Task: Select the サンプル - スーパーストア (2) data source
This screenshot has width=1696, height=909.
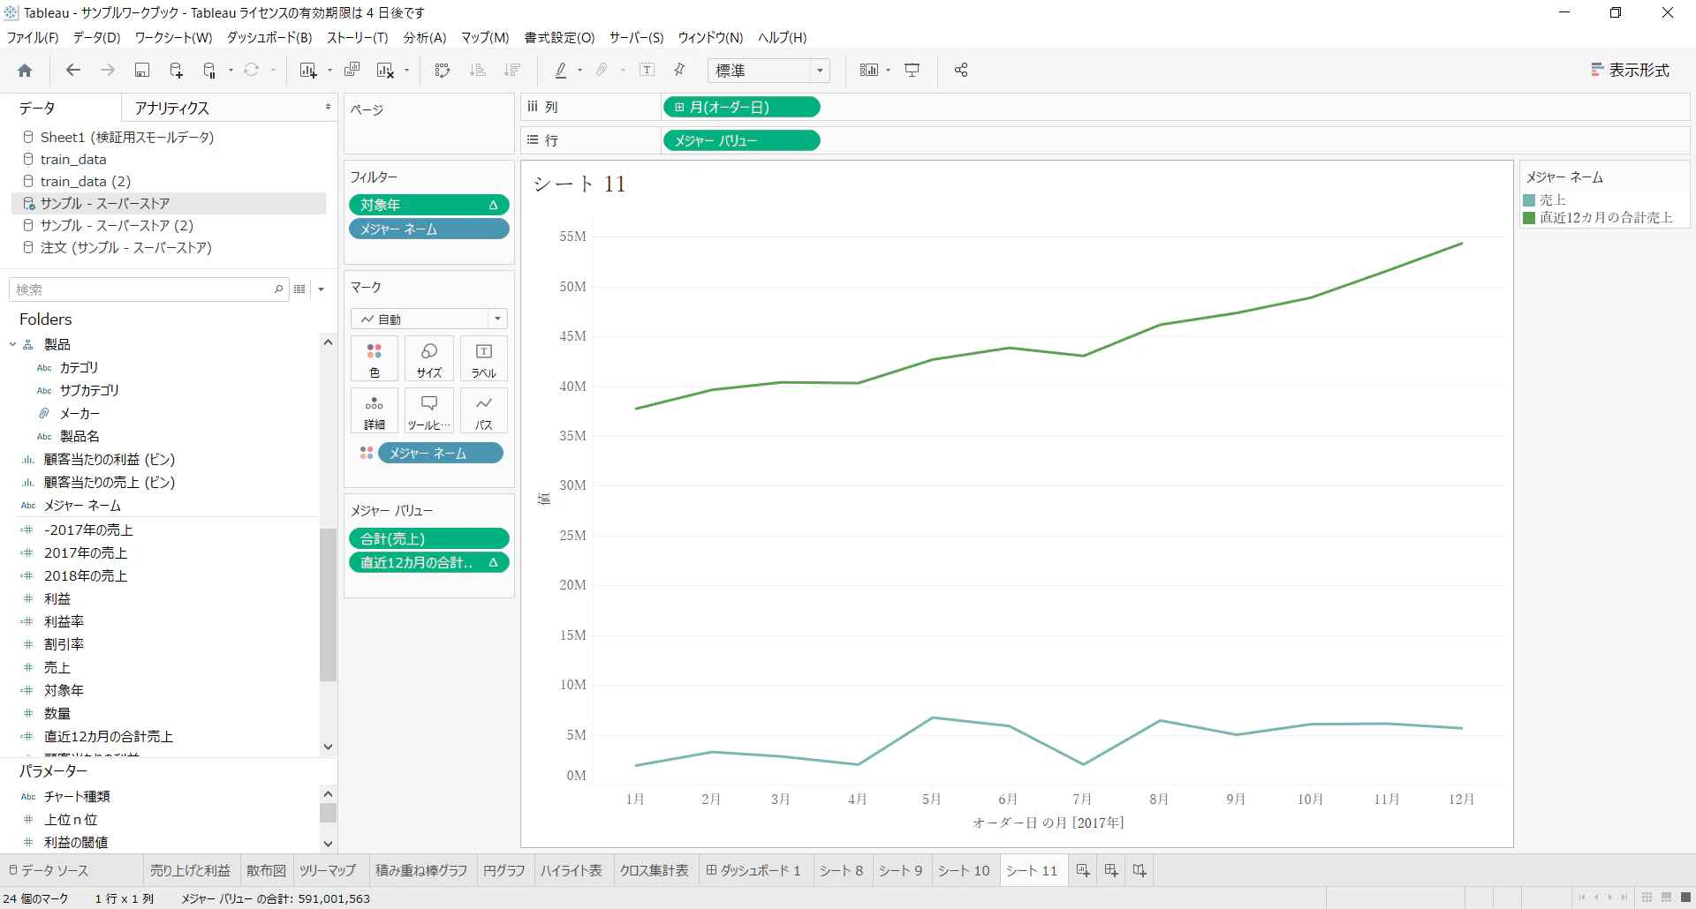Action: 117,225
